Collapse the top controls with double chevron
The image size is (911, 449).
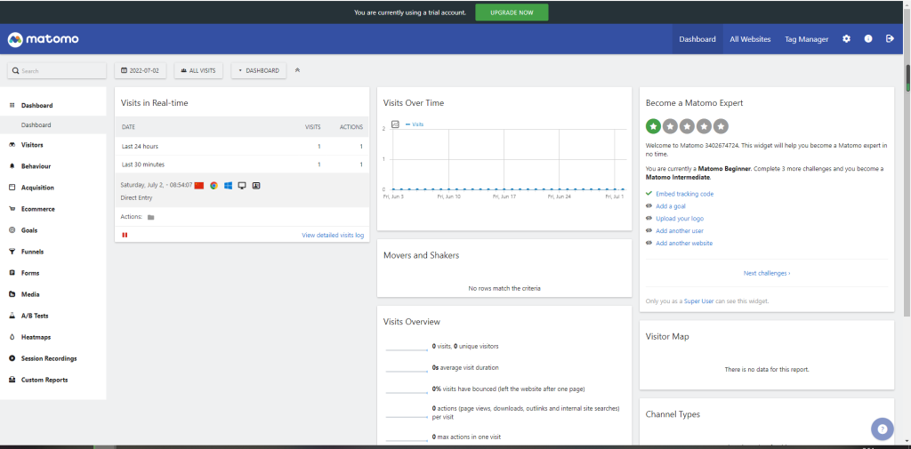pos(297,70)
